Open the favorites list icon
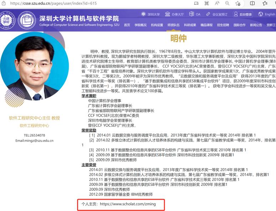 (265, 3)
